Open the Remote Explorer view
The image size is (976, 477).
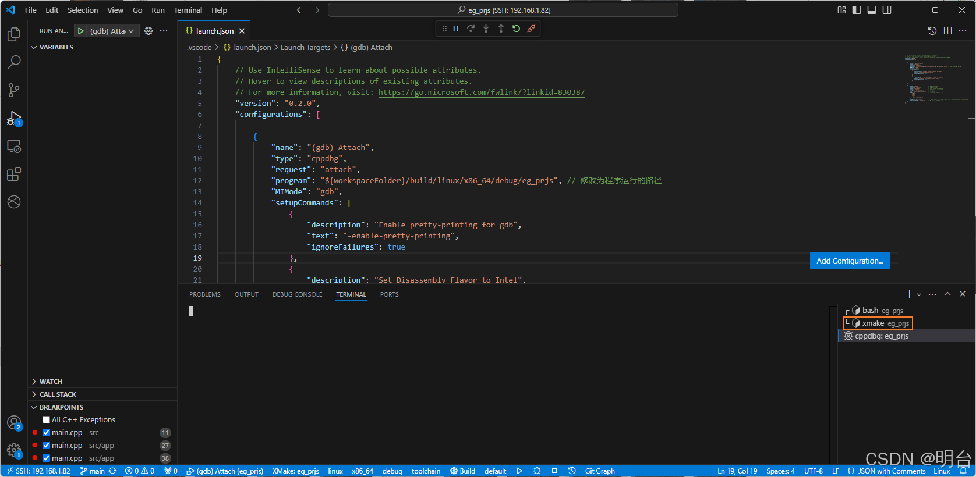click(14, 147)
